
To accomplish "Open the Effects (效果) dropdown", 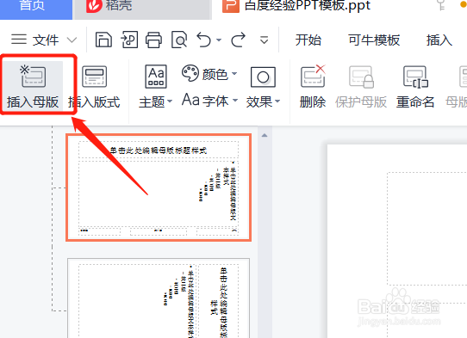I will [263, 87].
